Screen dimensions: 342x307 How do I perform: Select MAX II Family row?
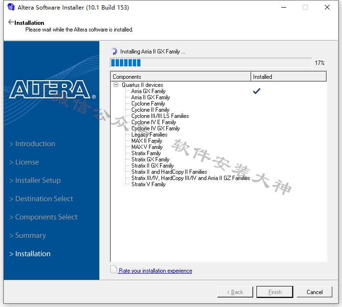pos(147,141)
